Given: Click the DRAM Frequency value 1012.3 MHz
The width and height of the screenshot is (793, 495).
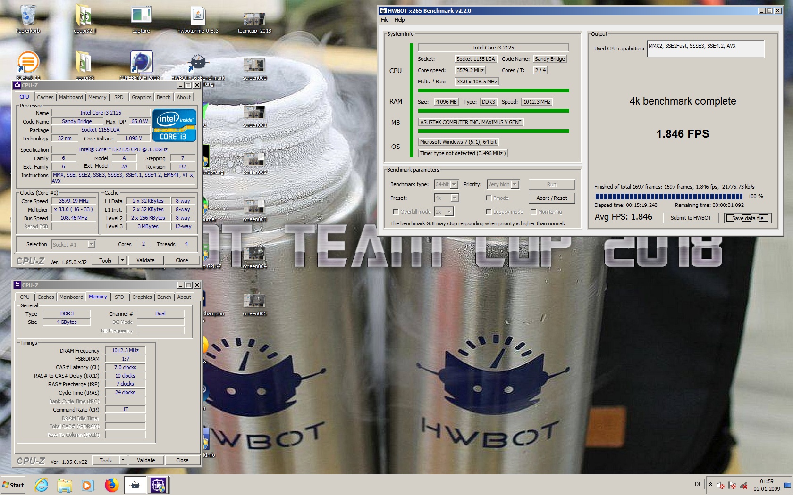Looking at the screenshot, I should coord(125,350).
